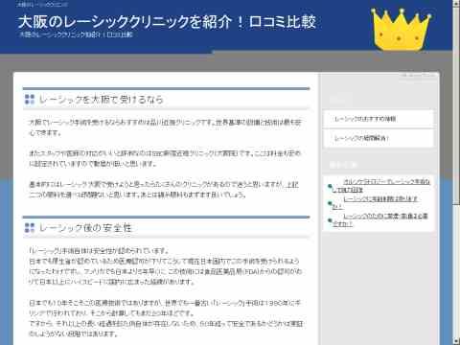The image size is (460, 345).
Task: Open the second recent article link in sidebar
Action: click(375, 203)
